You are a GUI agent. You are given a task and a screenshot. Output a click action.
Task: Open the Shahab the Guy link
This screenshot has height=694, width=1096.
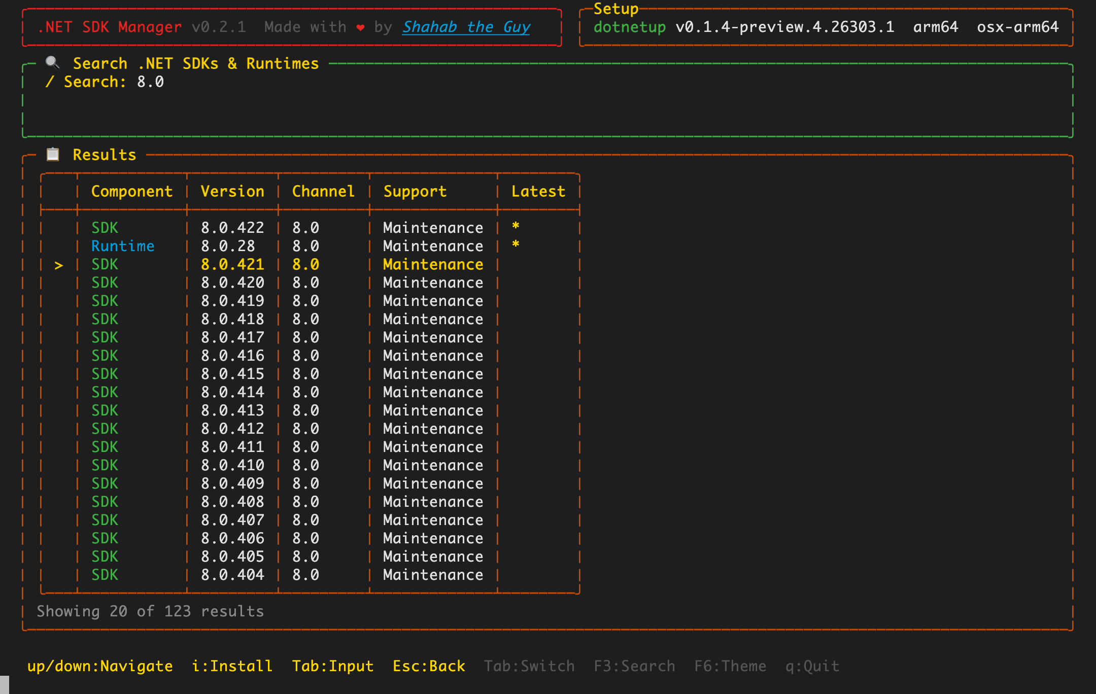(x=466, y=27)
